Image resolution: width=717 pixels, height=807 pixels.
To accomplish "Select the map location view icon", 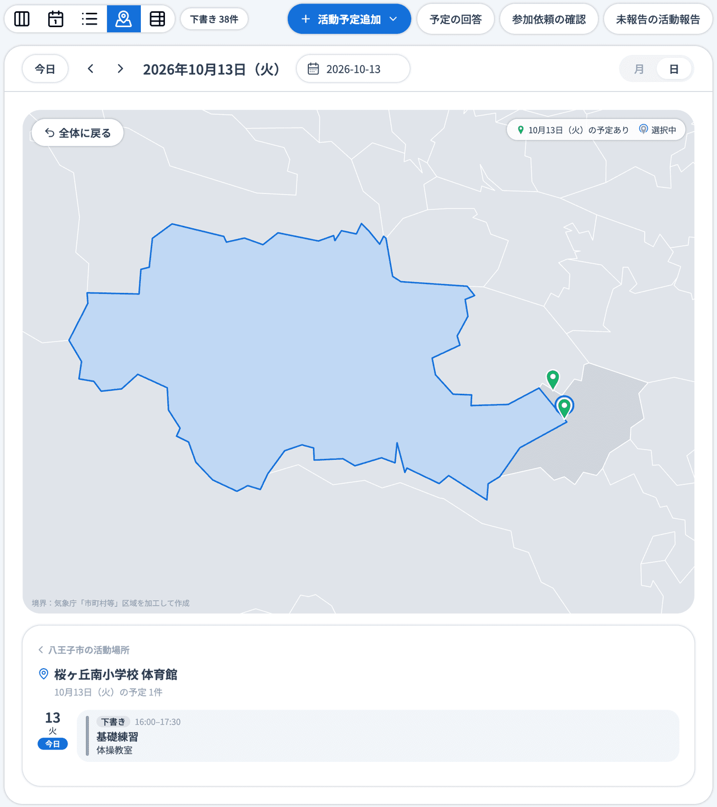I will (x=123, y=19).
